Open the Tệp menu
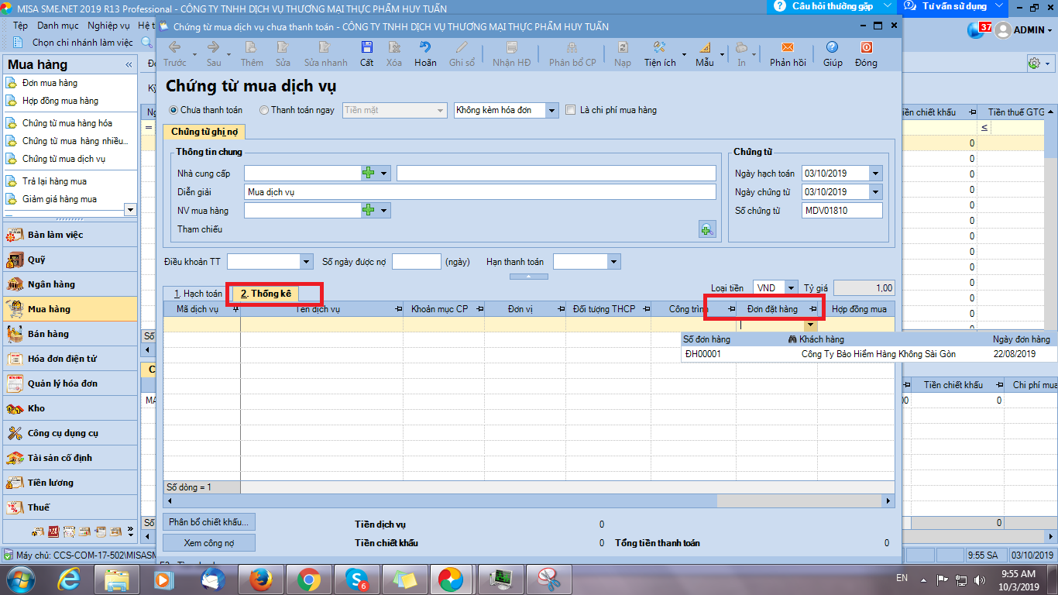The height and width of the screenshot is (595, 1058). pyautogui.click(x=21, y=26)
